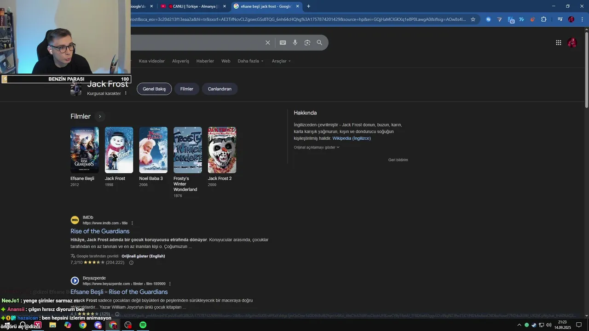Image resolution: width=589 pixels, height=331 pixels.
Task: Open Frosty's Winter Wonderland poster
Action: [187, 150]
